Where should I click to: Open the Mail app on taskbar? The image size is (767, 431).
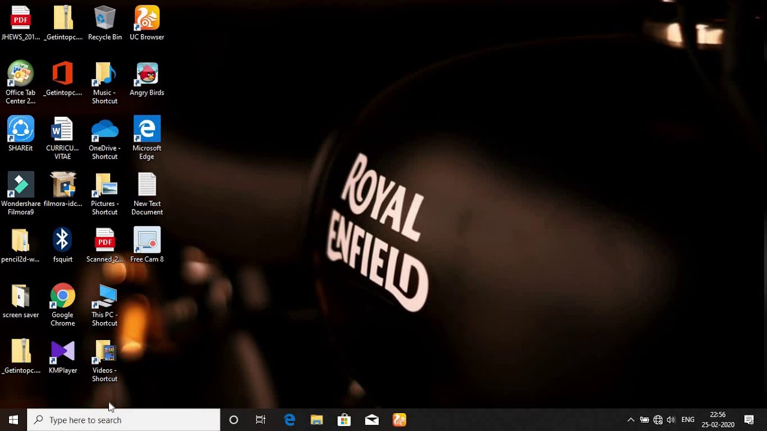(x=372, y=420)
